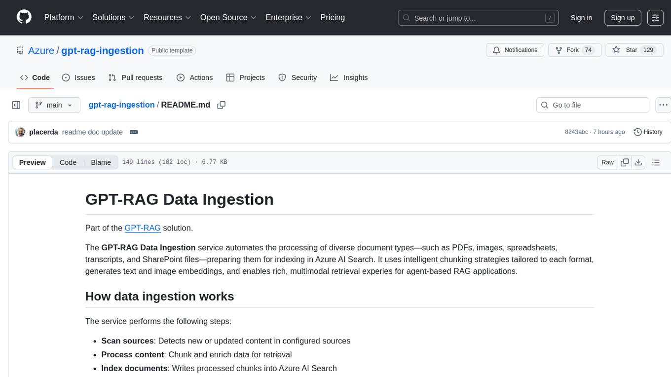Click the fork count 74
The height and width of the screenshot is (377, 671).
tap(588, 50)
